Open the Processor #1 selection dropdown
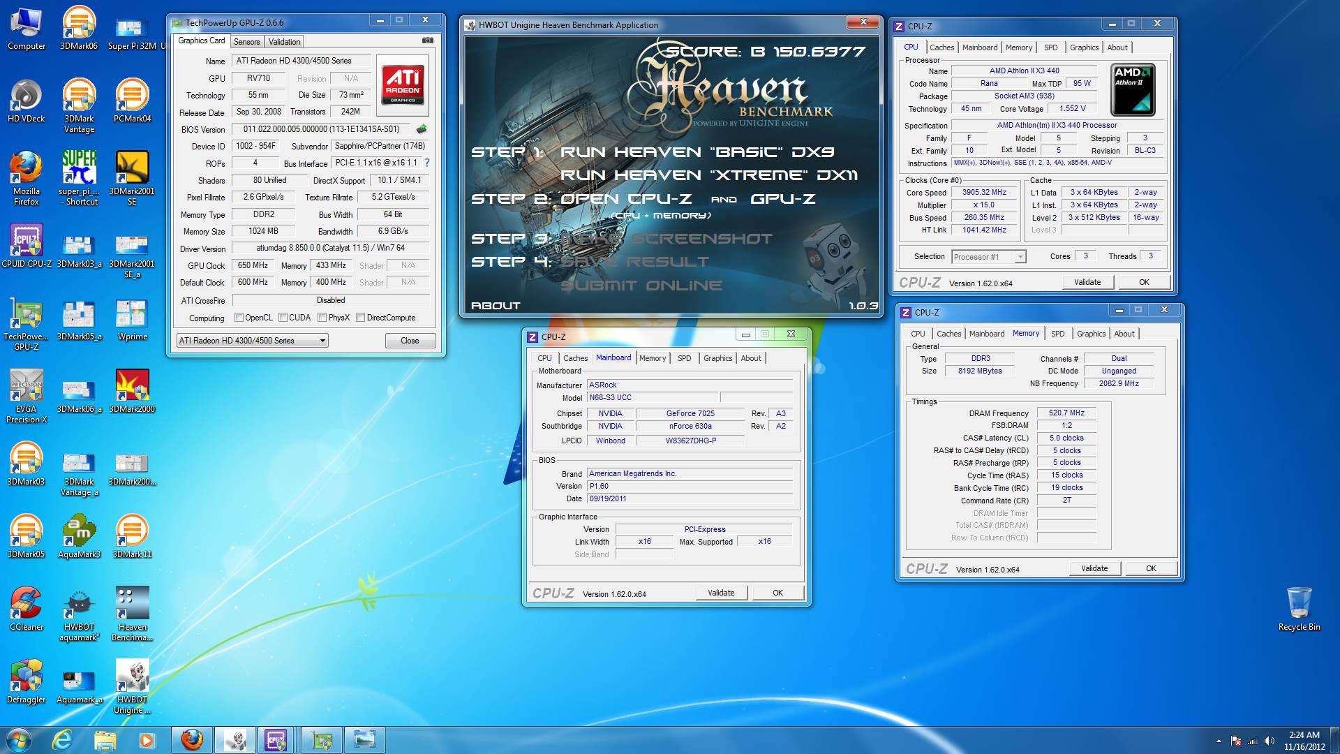The height and width of the screenshot is (754, 1340). [x=988, y=257]
